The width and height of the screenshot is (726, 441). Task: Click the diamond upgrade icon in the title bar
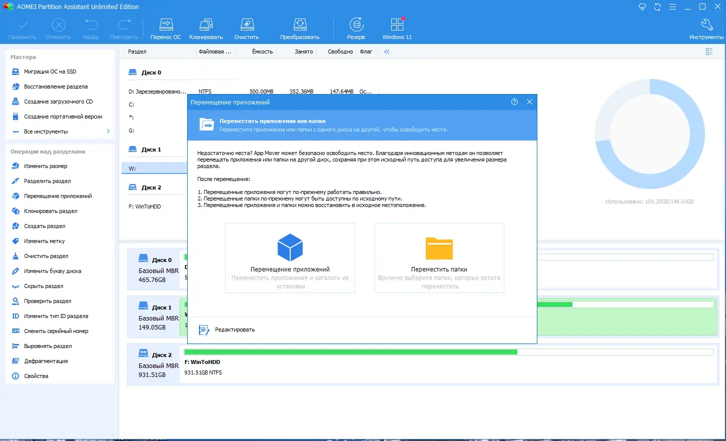coord(642,7)
